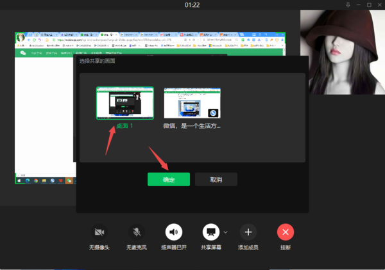Minimize the video call window
The width and height of the screenshot is (385, 270).
click(x=359, y=5)
